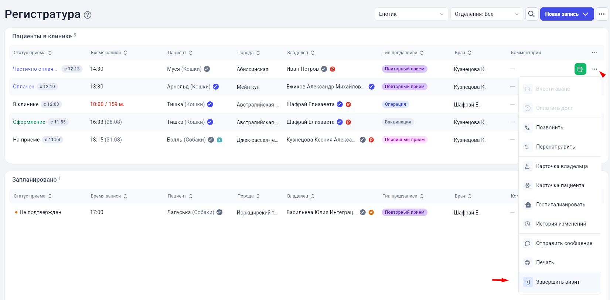Click the grey check badge next to Муся (Кошки)

(x=207, y=69)
